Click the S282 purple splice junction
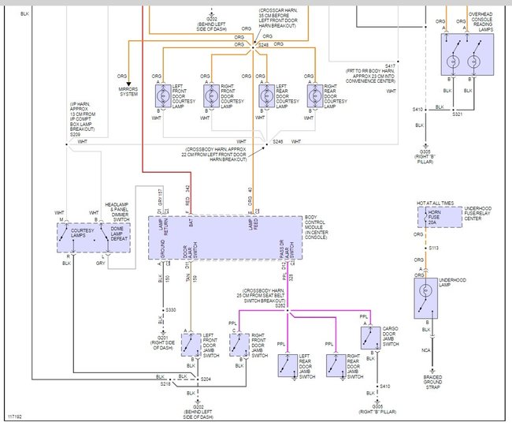Viewport: 512px width, 426px height. click(x=288, y=310)
